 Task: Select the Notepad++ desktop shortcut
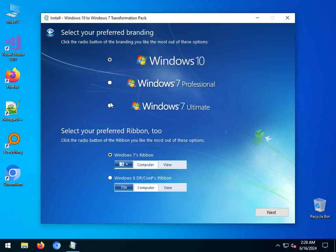(13, 111)
